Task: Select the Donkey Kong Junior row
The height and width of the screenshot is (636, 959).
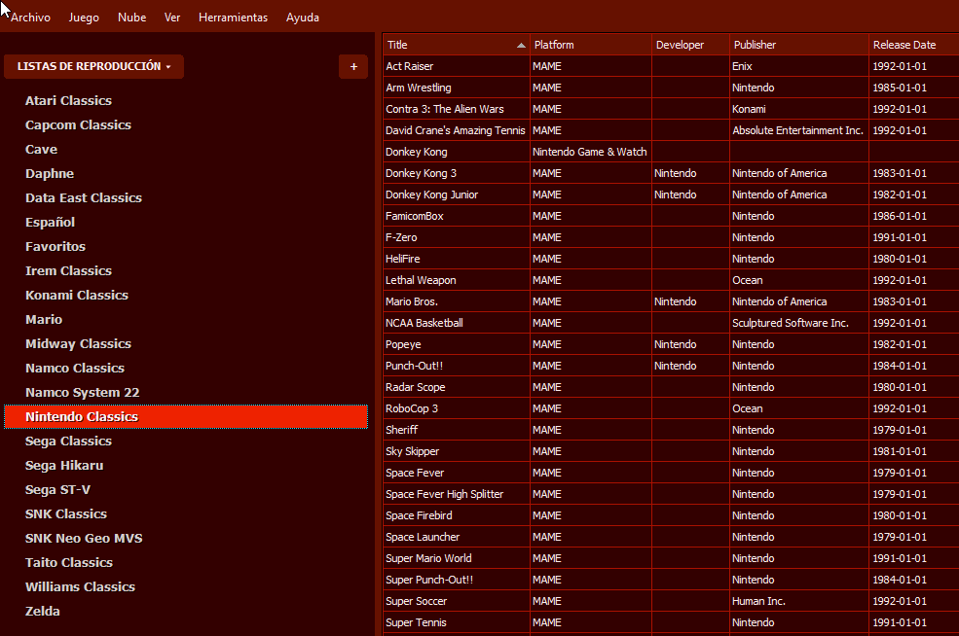Action: pos(671,194)
